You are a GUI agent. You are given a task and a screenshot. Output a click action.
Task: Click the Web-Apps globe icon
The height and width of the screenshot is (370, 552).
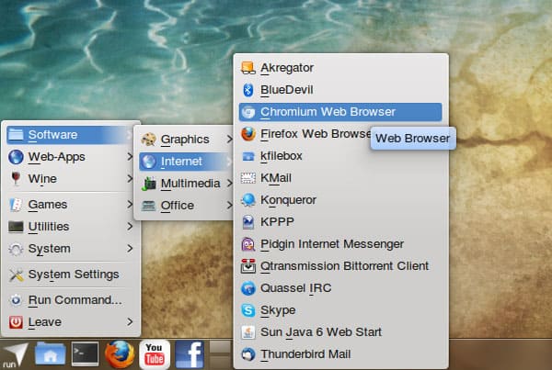(x=16, y=157)
